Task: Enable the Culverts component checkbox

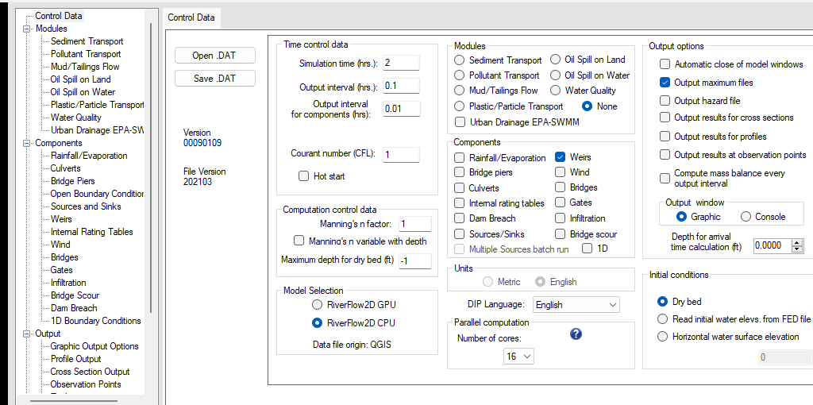Action: click(460, 187)
